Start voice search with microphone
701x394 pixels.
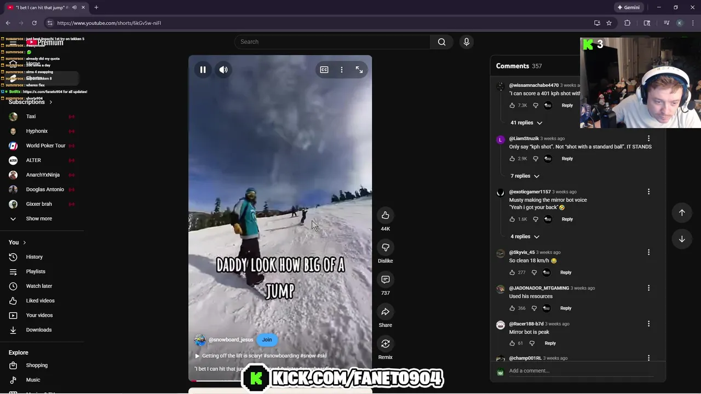(x=467, y=42)
